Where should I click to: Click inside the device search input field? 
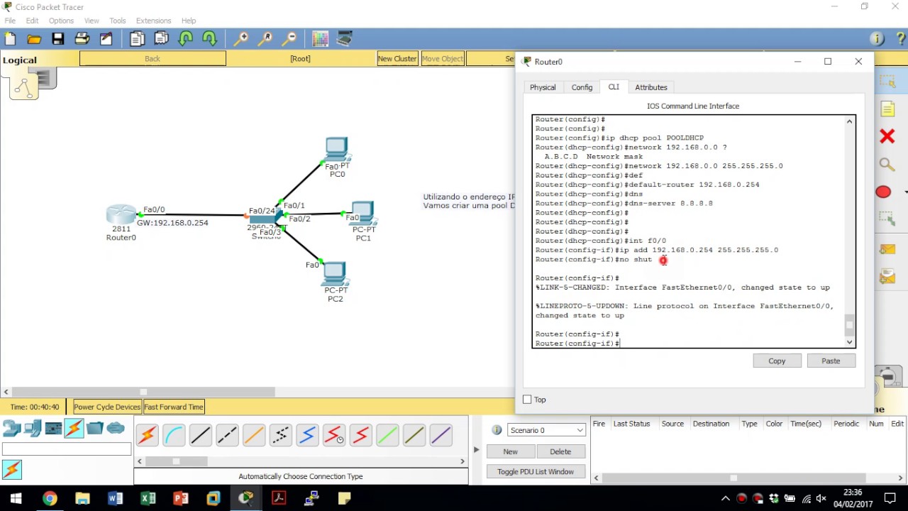pyautogui.click(x=67, y=449)
